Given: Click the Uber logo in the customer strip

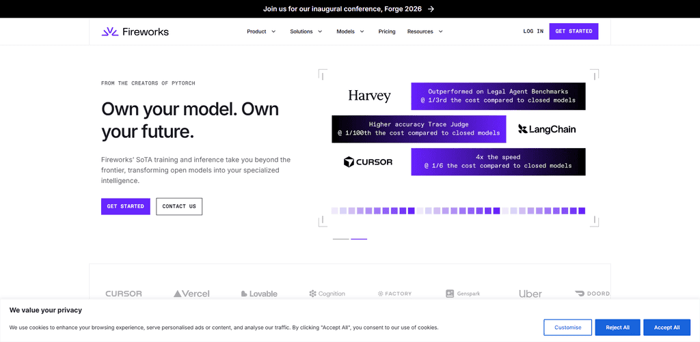Looking at the screenshot, I should pos(530,294).
